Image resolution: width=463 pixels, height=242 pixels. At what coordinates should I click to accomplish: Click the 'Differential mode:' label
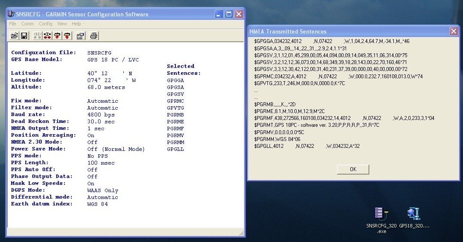tap(42, 197)
